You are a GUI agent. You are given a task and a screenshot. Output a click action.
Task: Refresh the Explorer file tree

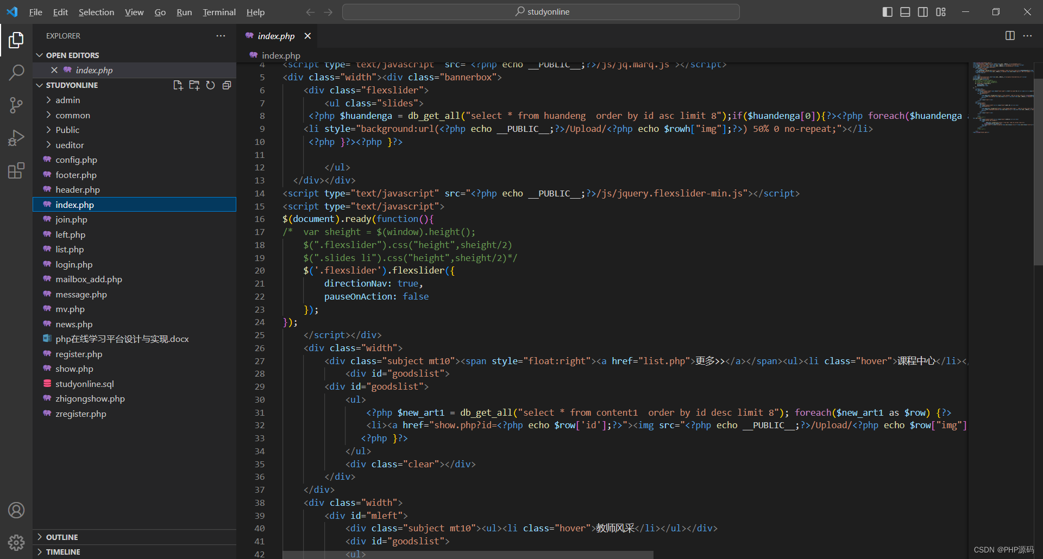210,85
